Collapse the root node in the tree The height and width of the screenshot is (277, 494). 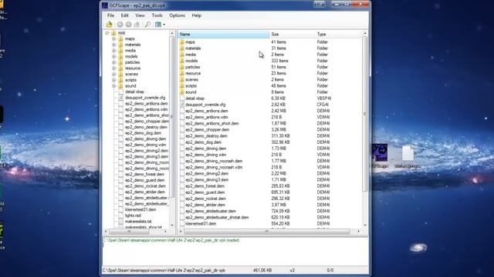107,33
